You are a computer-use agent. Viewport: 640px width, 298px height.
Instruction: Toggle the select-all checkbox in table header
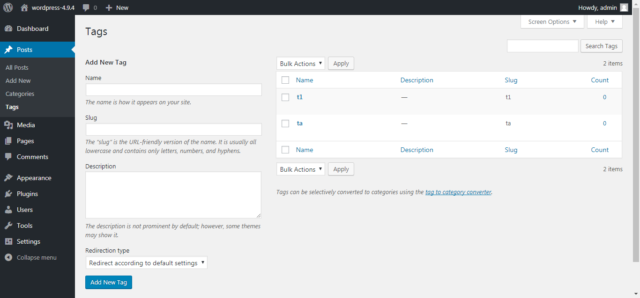tap(285, 80)
